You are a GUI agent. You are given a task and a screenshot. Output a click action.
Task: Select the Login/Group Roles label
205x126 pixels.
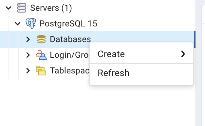click(x=69, y=55)
